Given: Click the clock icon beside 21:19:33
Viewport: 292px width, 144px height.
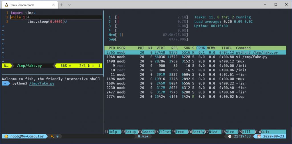Looking at the screenshot, I should tap(230, 136).
